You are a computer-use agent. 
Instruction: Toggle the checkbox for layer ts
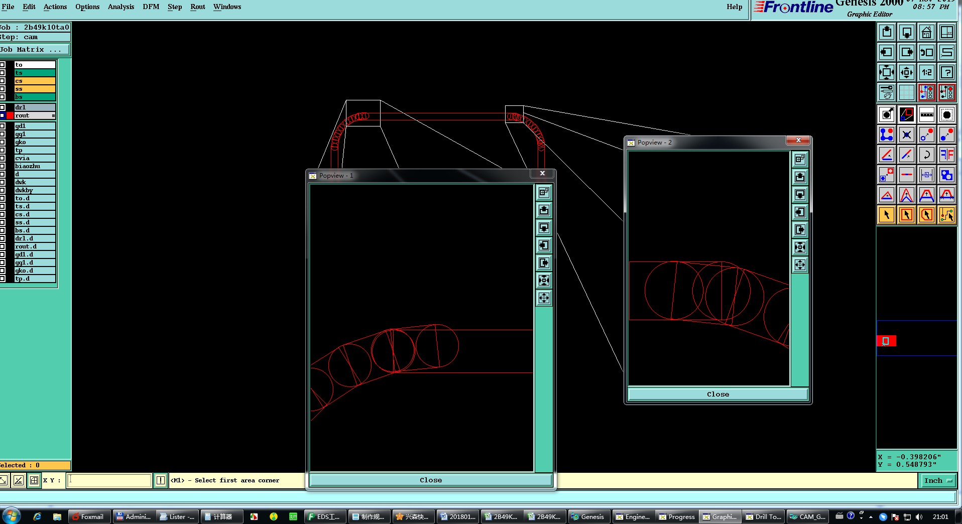coord(3,73)
